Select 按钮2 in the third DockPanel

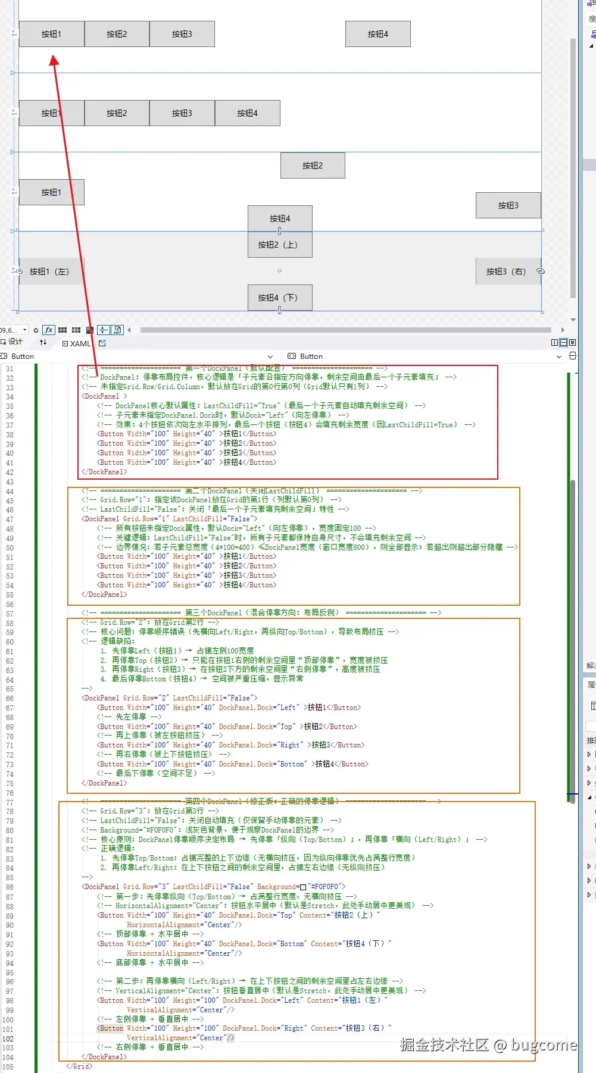[x=313, y=165]
